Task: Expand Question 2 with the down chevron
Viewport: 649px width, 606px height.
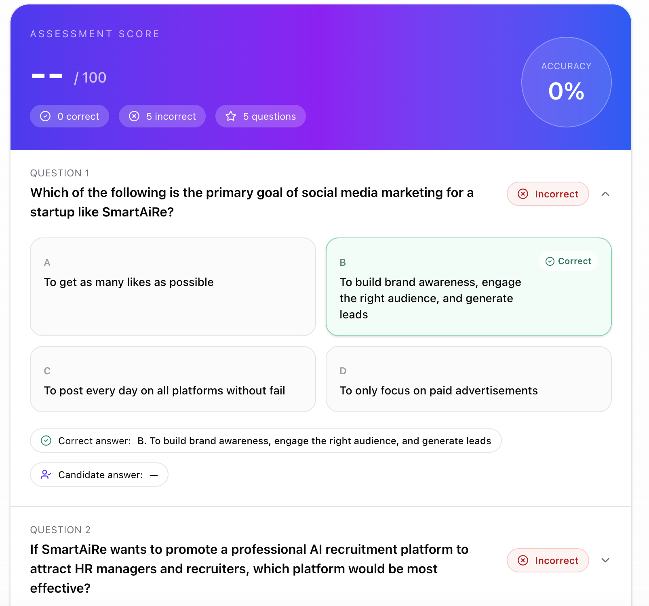Action: (605, 560)
